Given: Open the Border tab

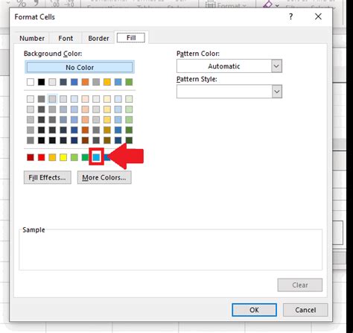Looking at the screenshot, I should click(98, 38).
